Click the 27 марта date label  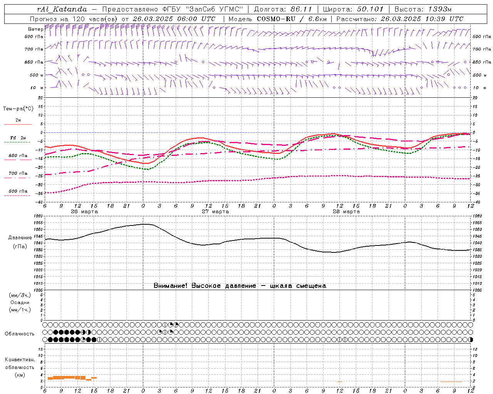[215, 212]
